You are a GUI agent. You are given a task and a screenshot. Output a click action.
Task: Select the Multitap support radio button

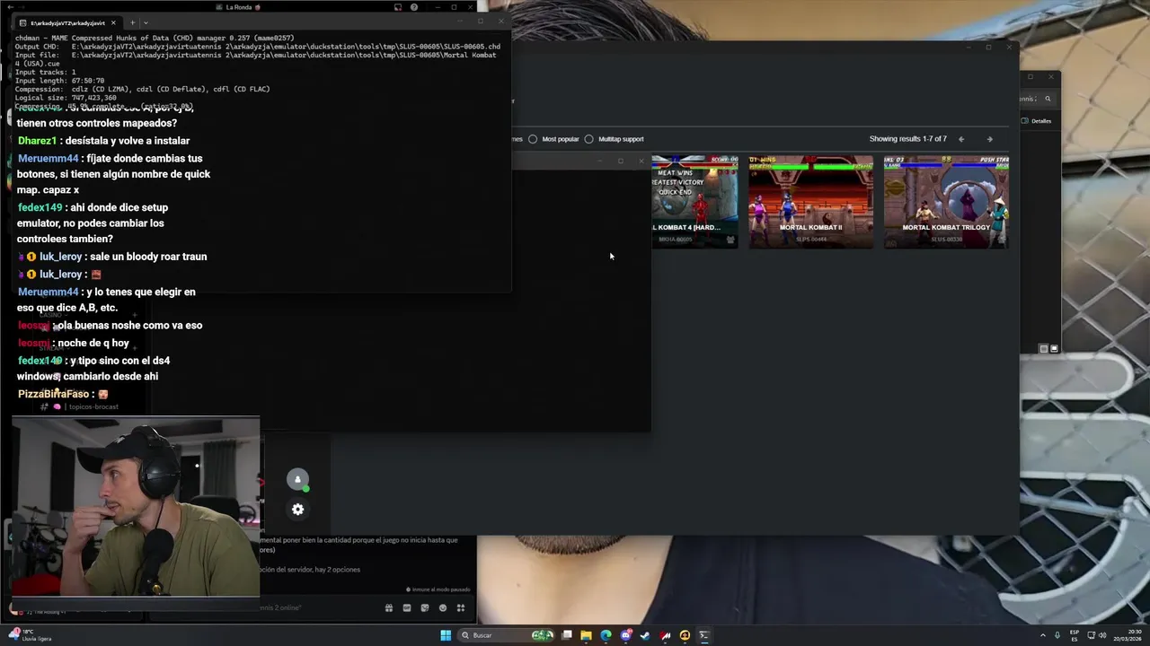coord(588,139)
